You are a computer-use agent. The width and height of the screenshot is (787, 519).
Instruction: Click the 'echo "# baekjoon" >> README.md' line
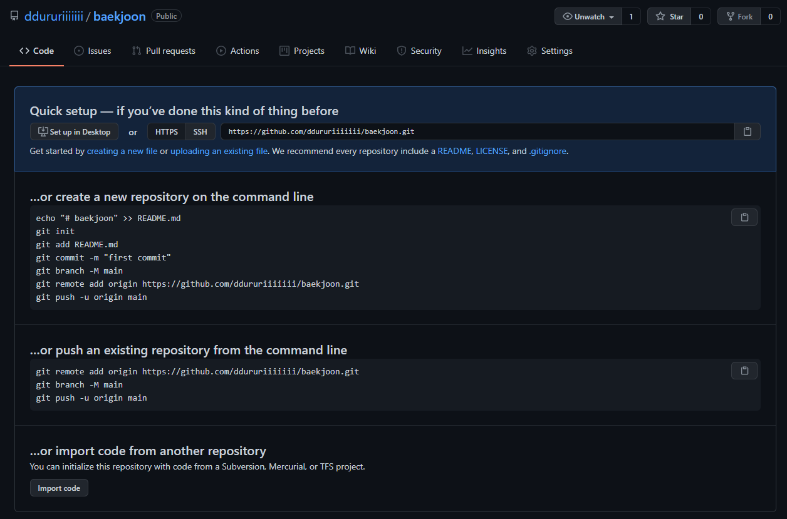108,218
